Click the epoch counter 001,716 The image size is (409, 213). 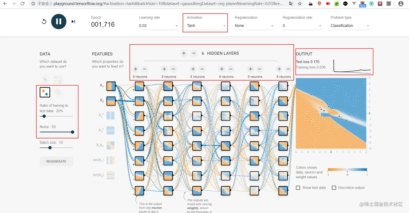pos(103,25)
